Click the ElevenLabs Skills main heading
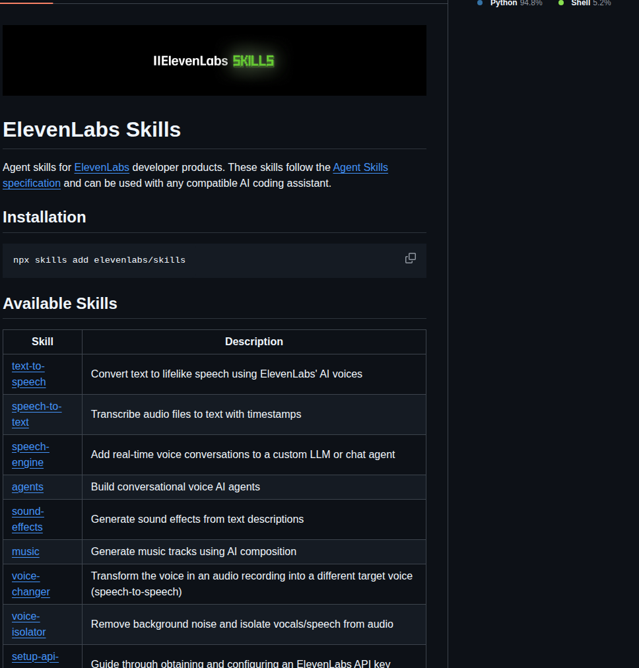This screenshot has height=668, width=639. click(92, 129)
